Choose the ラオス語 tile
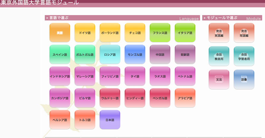Viewport: 265px width, 138px height. click(160, 76)
